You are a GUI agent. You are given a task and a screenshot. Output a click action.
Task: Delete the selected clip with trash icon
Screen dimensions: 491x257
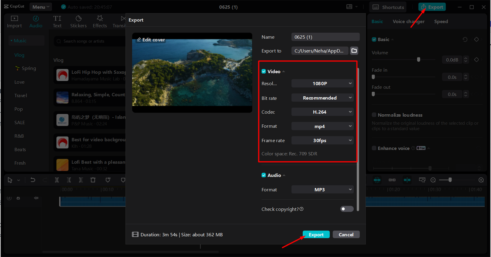pyautogui.click(x=93, y=180)
